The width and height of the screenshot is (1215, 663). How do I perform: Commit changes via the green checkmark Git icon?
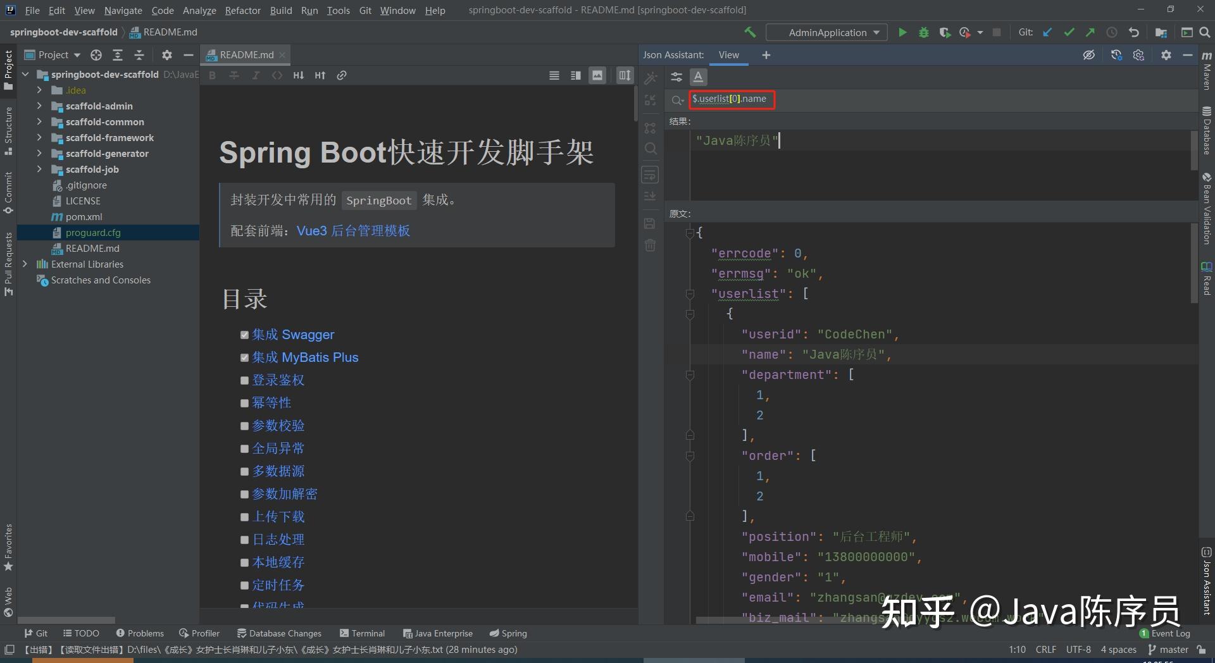(1070, 32)
